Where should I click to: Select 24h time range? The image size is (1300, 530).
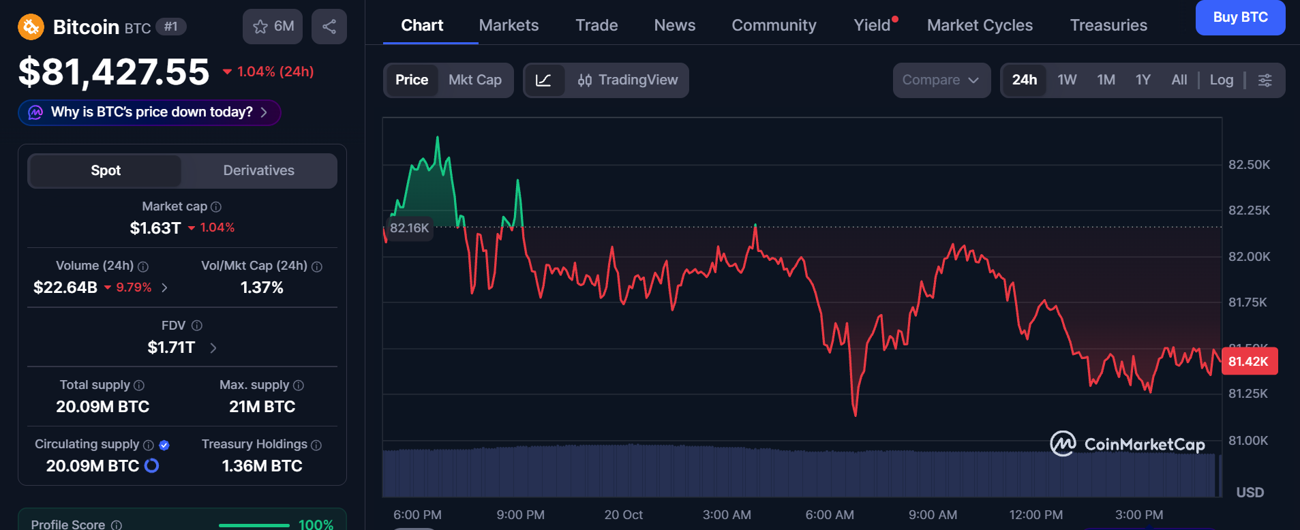click(x=1025, y=80)
